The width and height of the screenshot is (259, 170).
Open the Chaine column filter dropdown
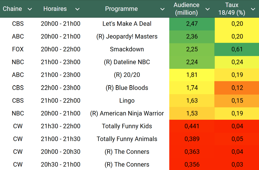click(x=30, y=9)
